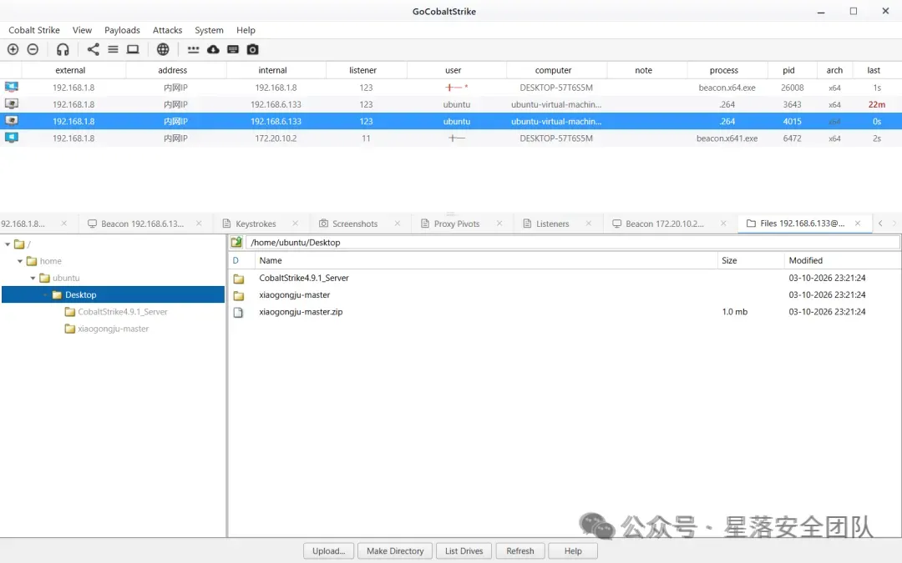Collapse the home tree node
The image size is (902, 563).
(x=20, y=261)
